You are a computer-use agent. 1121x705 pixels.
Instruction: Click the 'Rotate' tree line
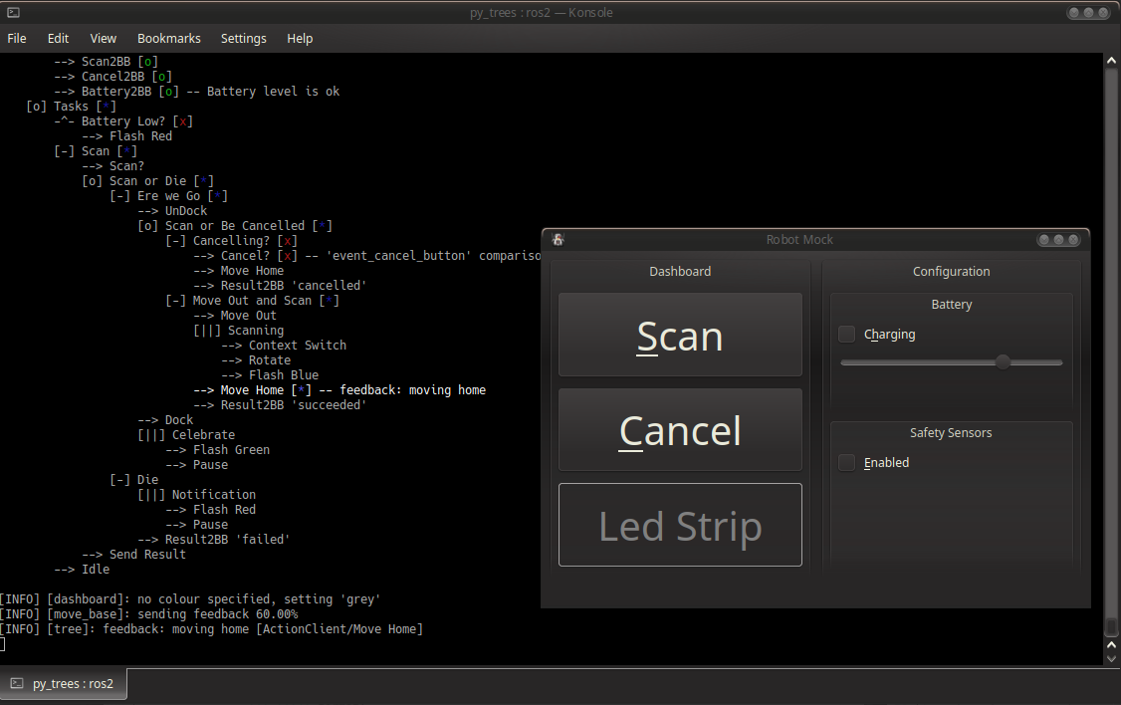click(x=256, y=360)
